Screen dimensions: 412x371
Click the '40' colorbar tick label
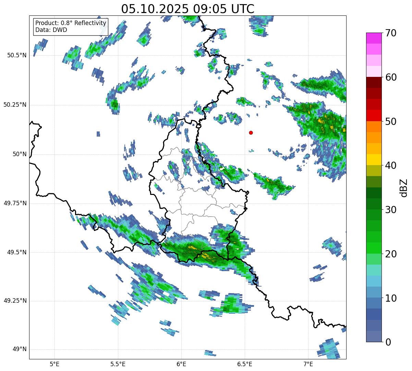(x=391, y=165)
